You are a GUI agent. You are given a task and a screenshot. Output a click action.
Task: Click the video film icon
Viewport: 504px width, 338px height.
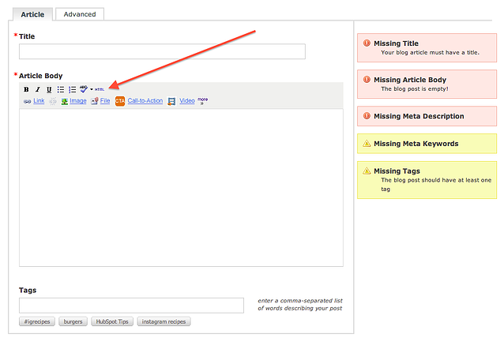point(171,101)
